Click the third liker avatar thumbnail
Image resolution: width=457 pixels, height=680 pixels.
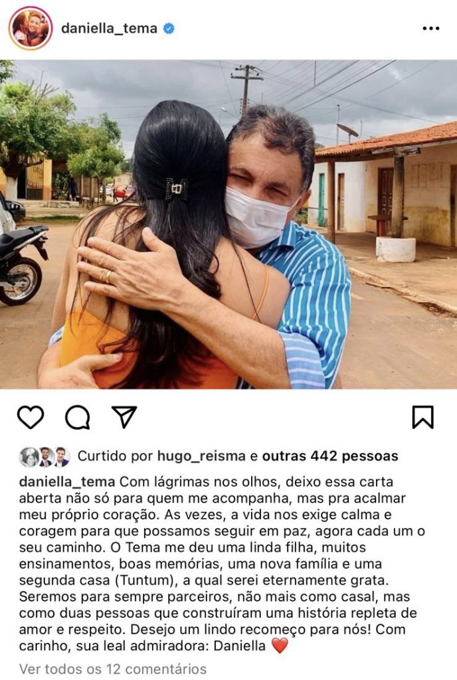coord(61,457)
